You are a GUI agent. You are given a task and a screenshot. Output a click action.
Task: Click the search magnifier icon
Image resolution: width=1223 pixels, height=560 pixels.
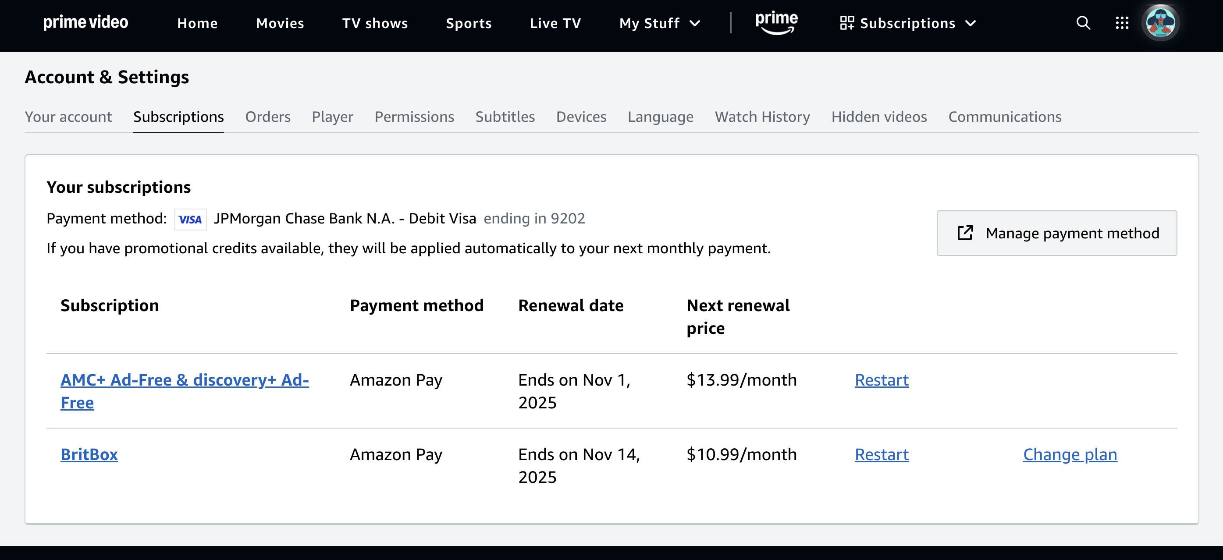1083,23
